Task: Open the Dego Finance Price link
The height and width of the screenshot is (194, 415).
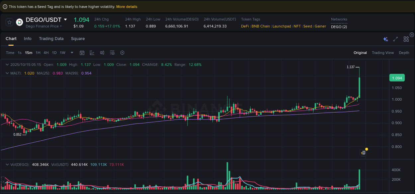Action: (43, 26)
